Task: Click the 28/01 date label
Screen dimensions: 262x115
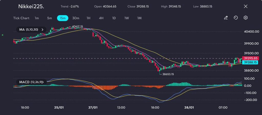Action: (189, 107)
